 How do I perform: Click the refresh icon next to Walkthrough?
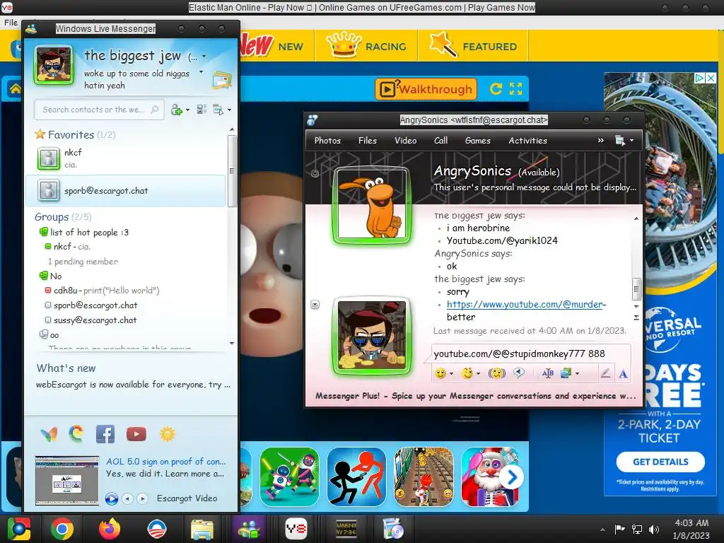[x=496, y=88]
